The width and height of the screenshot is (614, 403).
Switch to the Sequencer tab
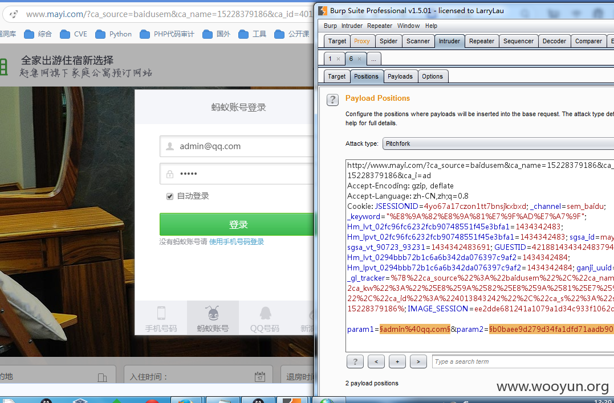coord(518,41)
